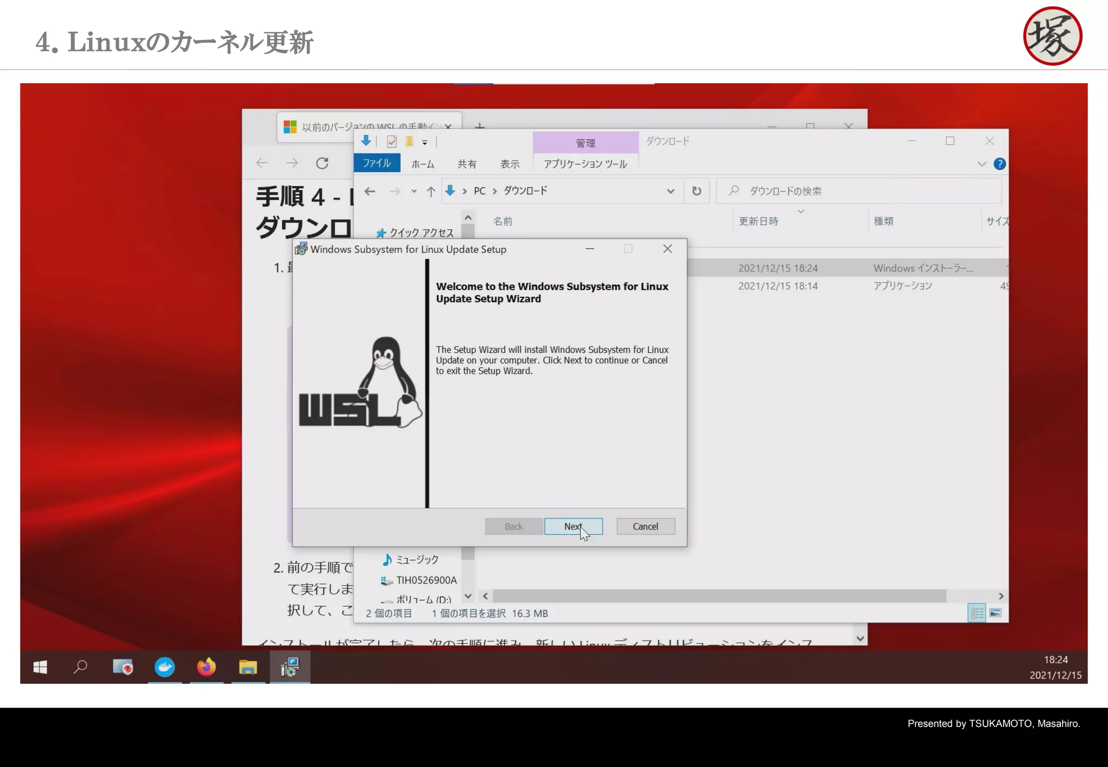The height and width of the screenshot is (767, 1108).
Task: Open File Explorer from taskbar
Action: 248,667
